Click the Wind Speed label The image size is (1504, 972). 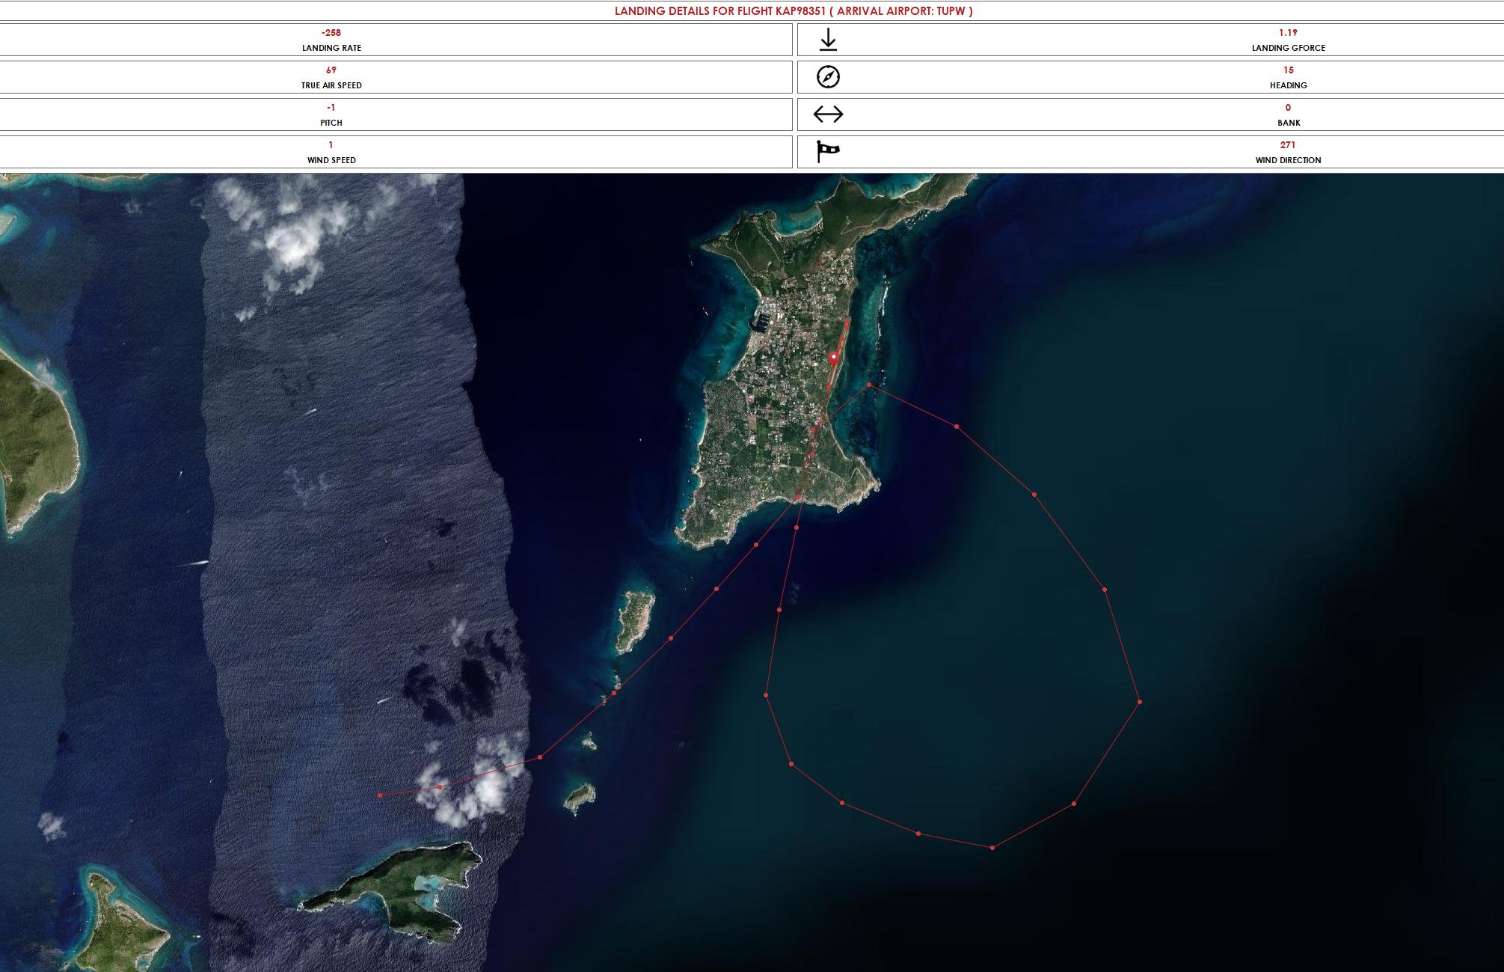[331, 160]
